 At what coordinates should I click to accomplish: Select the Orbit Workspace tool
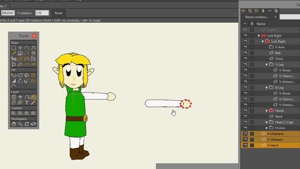point(33,124)
